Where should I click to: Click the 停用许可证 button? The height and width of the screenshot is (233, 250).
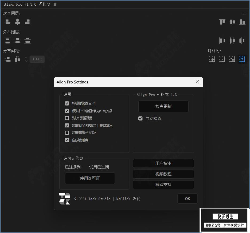coord(90,178)
